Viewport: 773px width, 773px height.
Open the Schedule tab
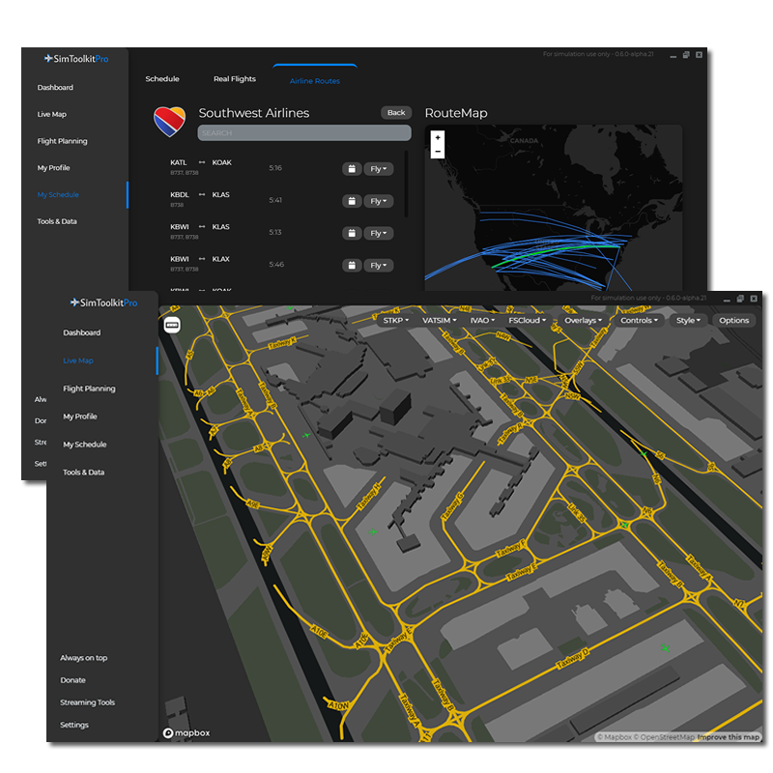tap(162, 79)
